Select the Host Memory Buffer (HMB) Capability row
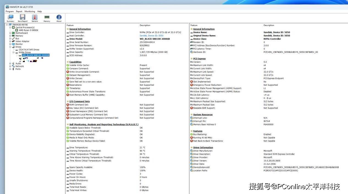The image size is (348, 194). coord(127,95)
